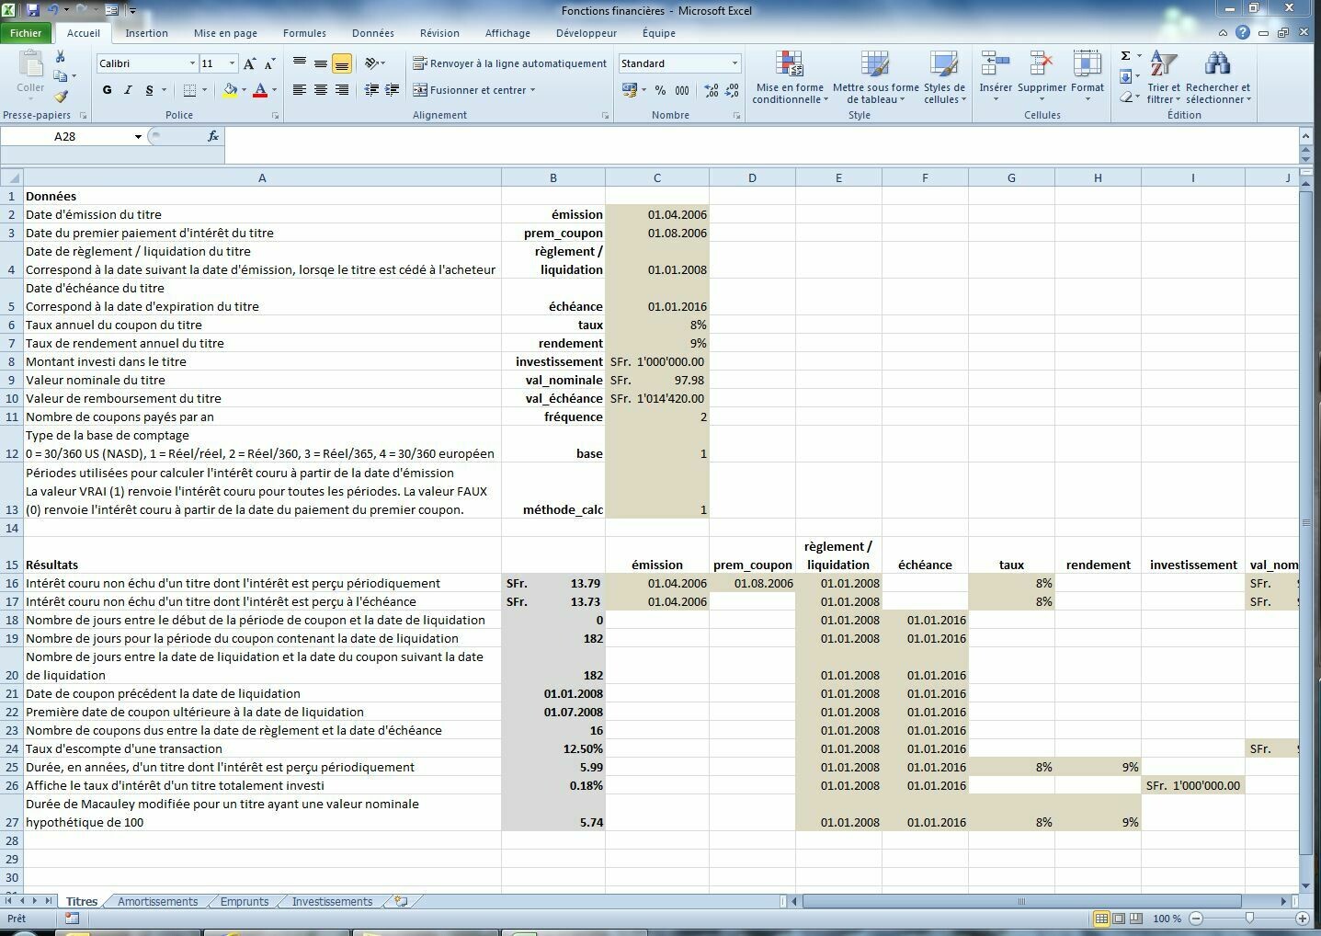This screenshot has width=1321, height=936.
Task: Toggle bold G formatting
Action: (108, 90)
